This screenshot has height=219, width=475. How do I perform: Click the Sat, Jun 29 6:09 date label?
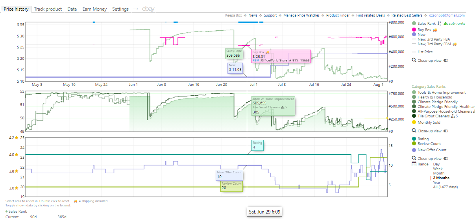[265, 212]
